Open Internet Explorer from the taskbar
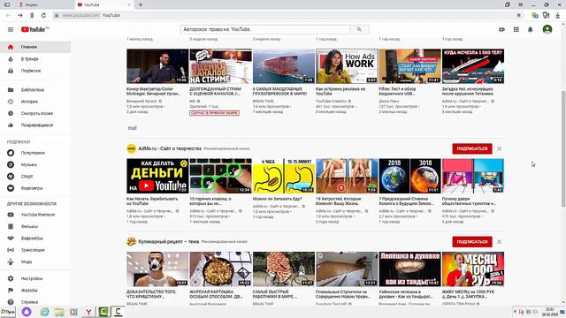The height and width of the screenshot is (318, 566). (x=45, y=312)
